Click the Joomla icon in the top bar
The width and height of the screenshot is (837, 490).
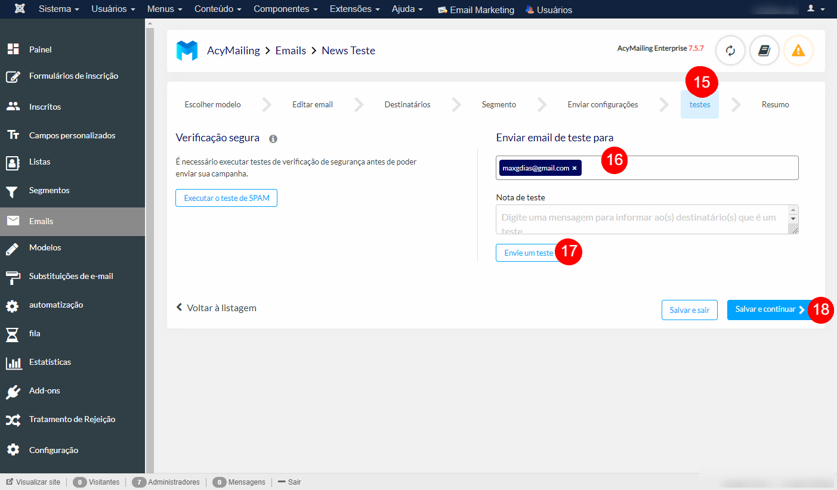point(20,8)
